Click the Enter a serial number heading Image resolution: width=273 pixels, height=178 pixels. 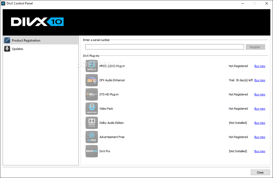(96, 40)
